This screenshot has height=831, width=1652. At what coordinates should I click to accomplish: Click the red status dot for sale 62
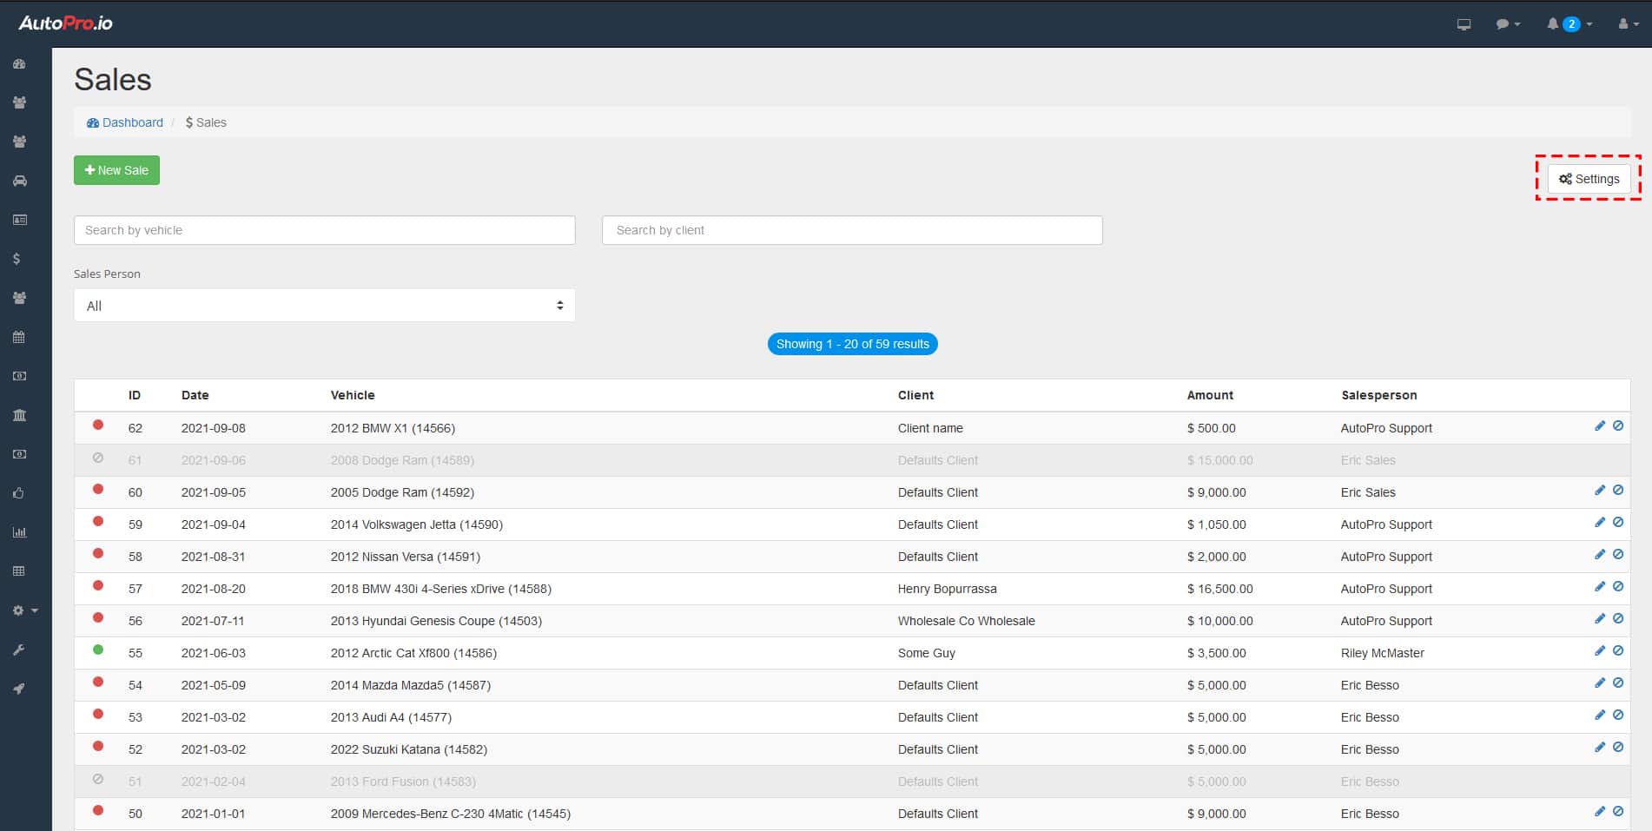98,425
